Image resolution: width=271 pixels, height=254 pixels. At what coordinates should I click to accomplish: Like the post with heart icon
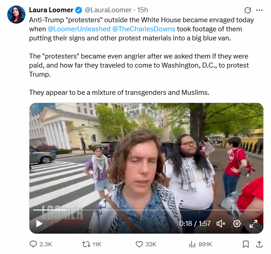pyautogui.click(x=139, y=244)
